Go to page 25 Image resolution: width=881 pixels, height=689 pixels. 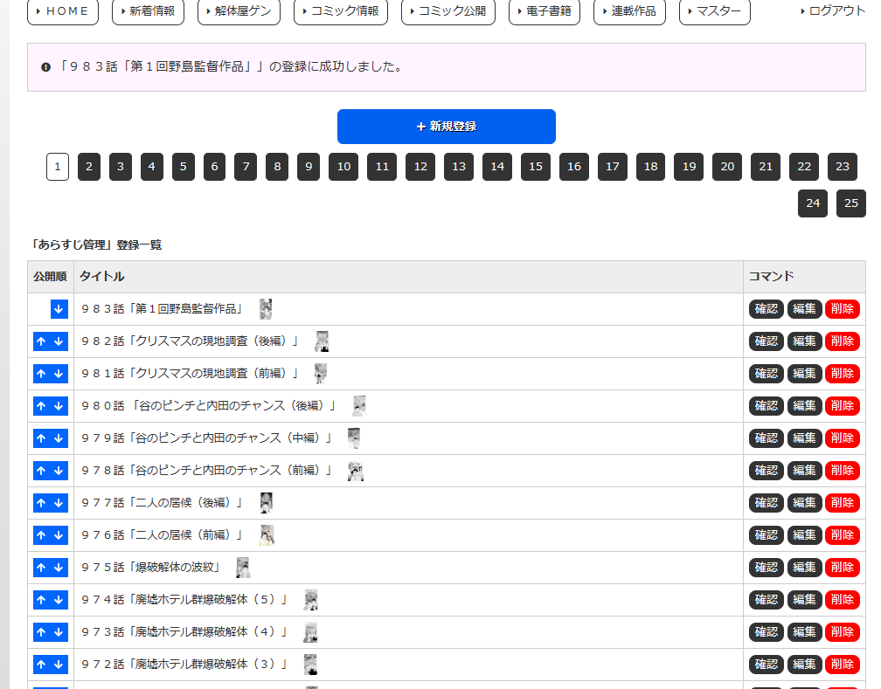point(851,203)
